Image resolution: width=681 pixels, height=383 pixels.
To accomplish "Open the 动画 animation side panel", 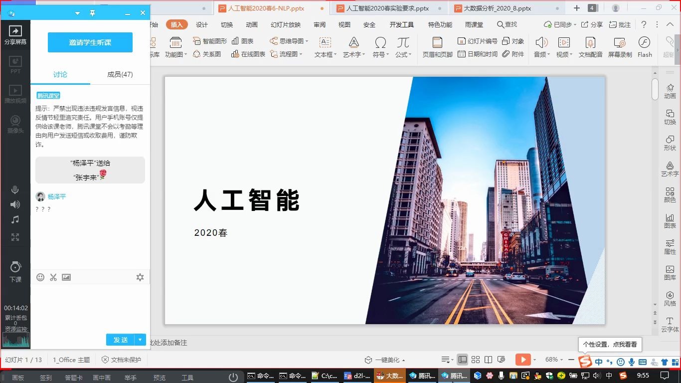I will tap(670, 91).
